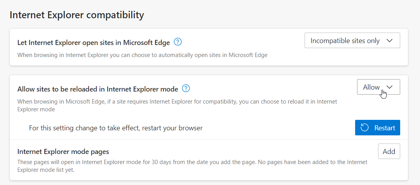The width and height of the screenshot is (420, 185).
Task: Click description about automatically opening sites in Edge
Action: click(x=142, y=55)
